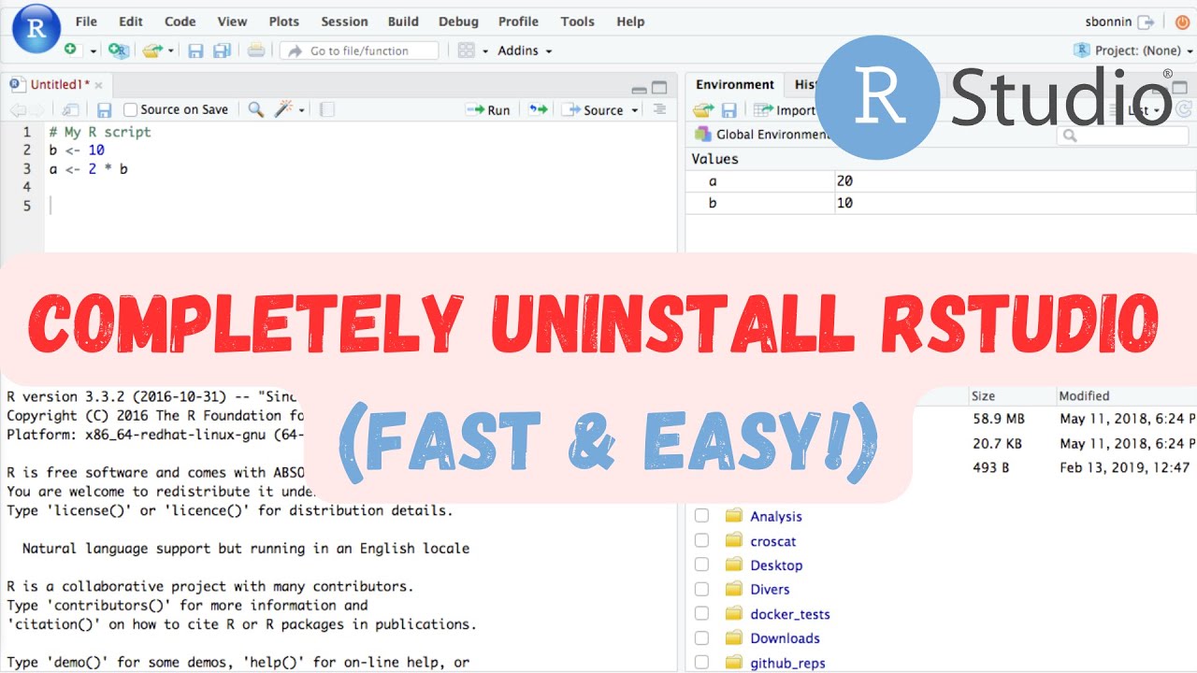Click the 58.9 MB file size
This screenshot has height=673, width=1197.
999,419
